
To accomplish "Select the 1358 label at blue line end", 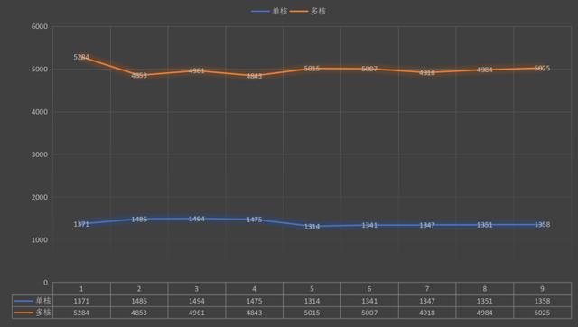I will [542, 224].
